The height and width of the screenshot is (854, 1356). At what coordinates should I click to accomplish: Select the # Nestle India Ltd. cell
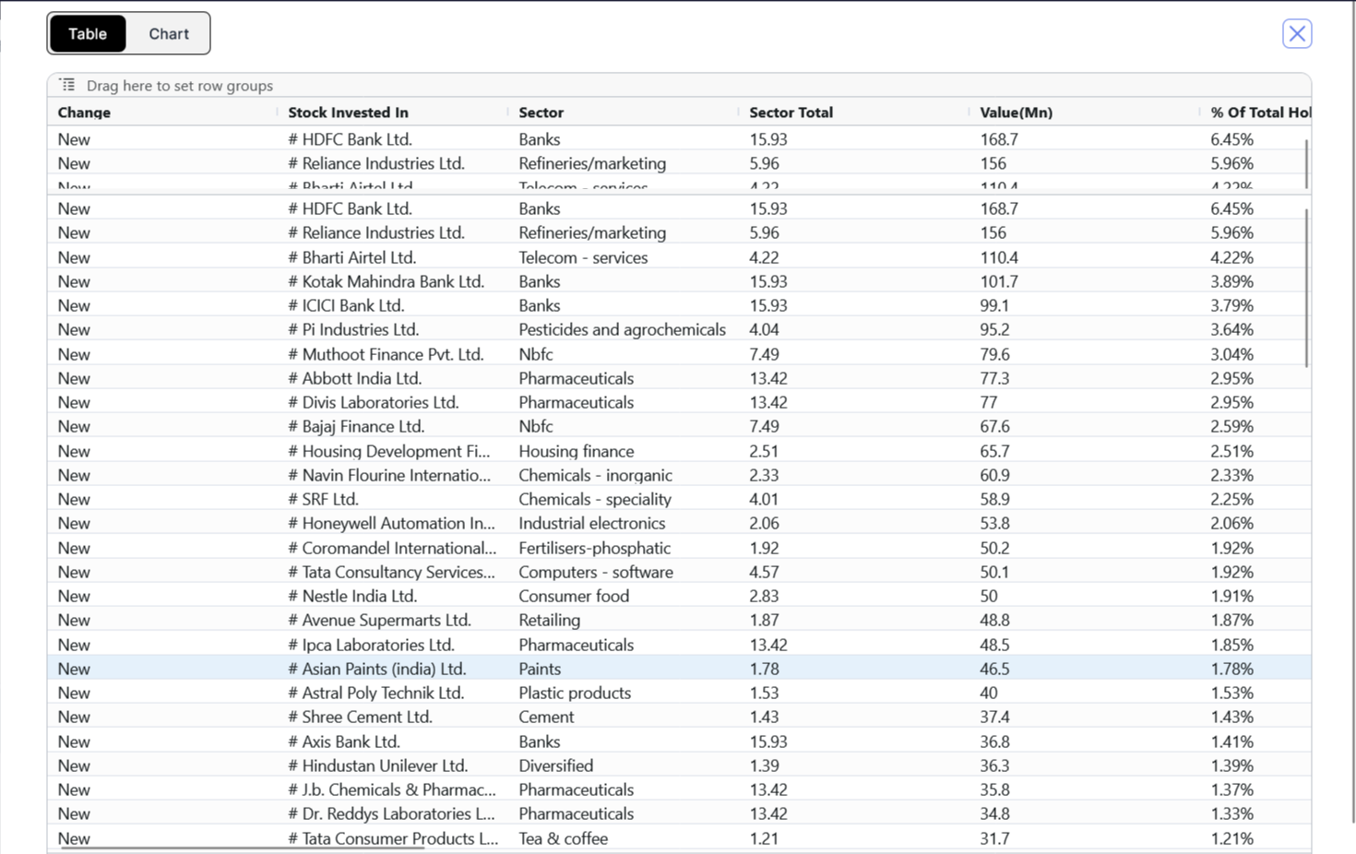[x=393, y=596]
